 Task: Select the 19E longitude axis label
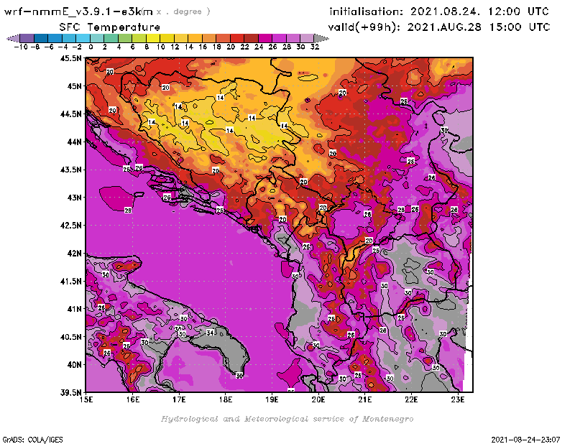click(x=272, y=399)
